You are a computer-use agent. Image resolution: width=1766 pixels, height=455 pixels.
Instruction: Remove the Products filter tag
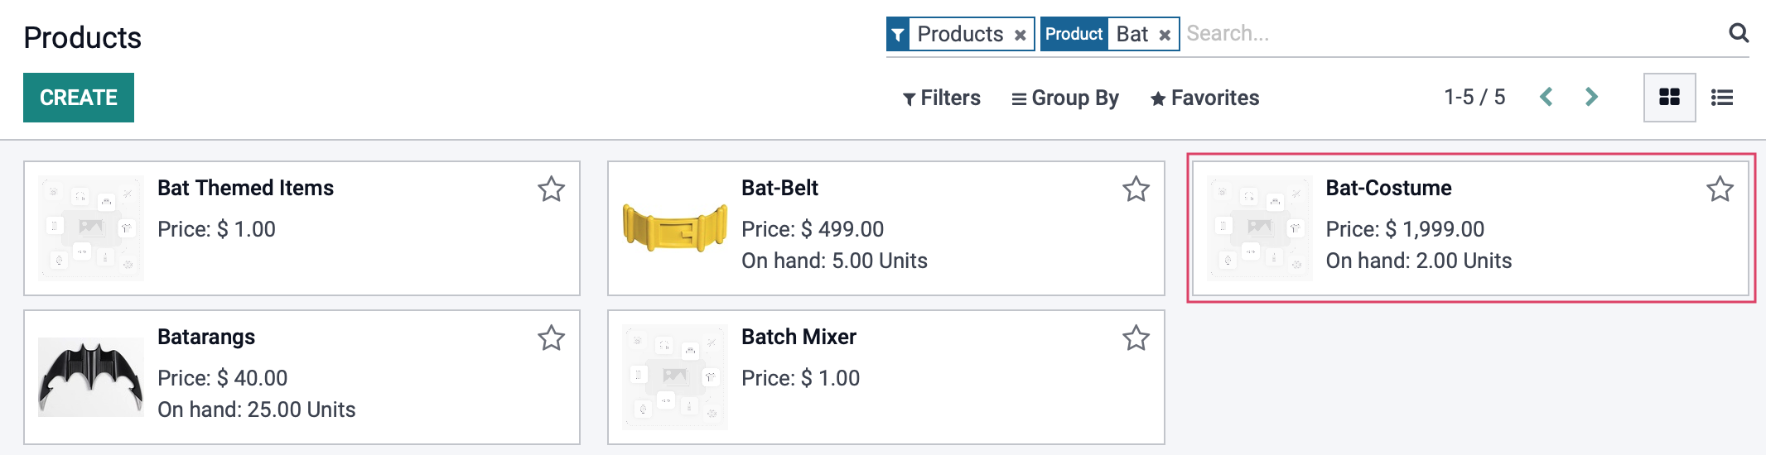coord(1021,35)
